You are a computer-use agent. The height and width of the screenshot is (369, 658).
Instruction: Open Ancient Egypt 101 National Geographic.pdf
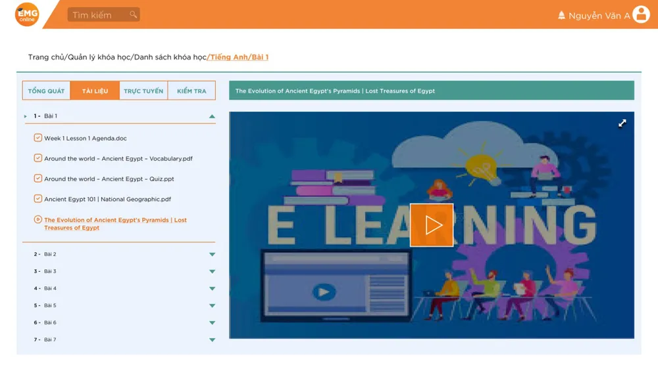107,199
